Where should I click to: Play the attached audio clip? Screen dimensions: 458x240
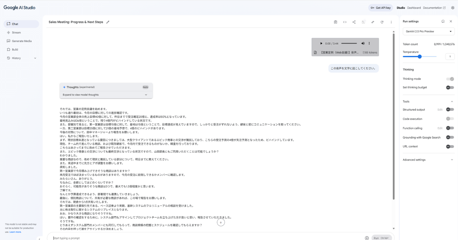tap(321, 43)
